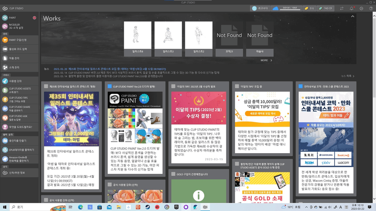This screenshot has width=376, height=211.
Task: Click MORE to see more works
Action: (266, 60)
